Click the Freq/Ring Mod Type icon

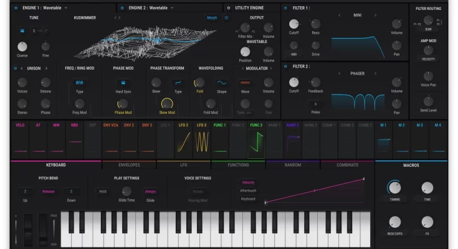pyautogui.click(x=79, y=82)
